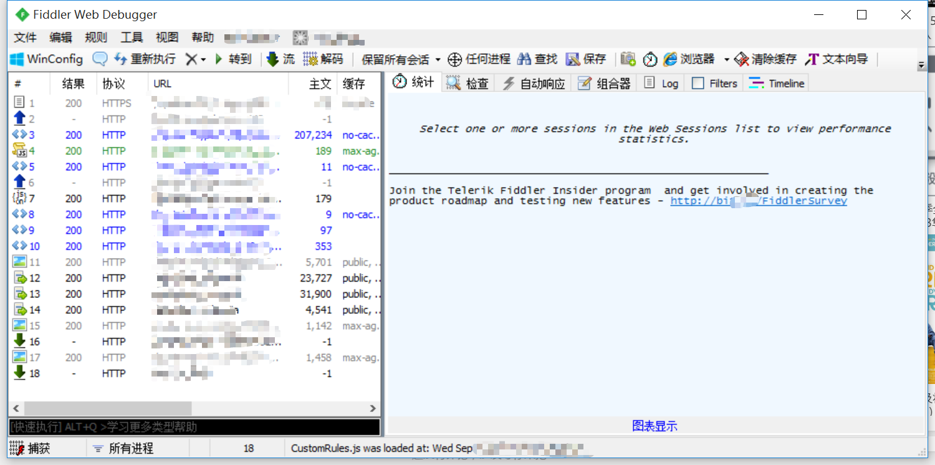Click the screenshot camera icon
The height and width of the screenshot is (465, 935).
pos(628,59)
